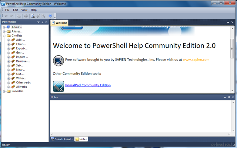237x148 pixels.
Task: Click the Find Next toolbar icon
Action: (x=43, y=16)
